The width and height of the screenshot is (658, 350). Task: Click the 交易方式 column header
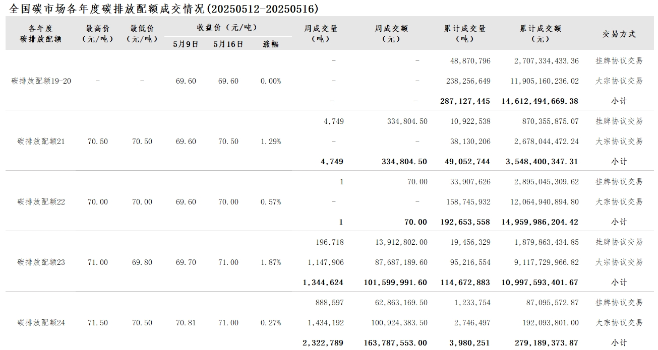click(x=619, y=34)
